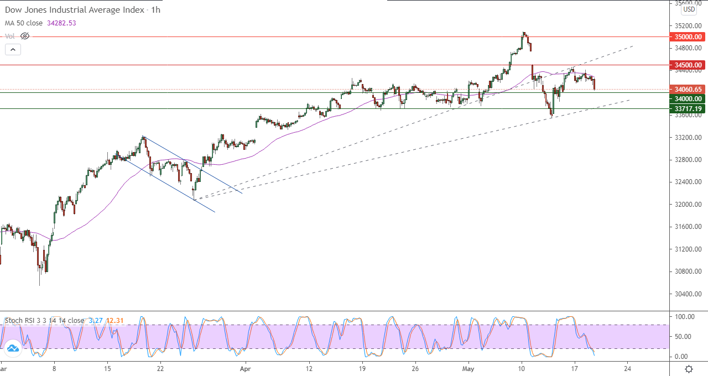The image size is (708, 376).
Task: Click the 100.00 Stoch RSI scale label
Action: [x=685, y=316]
